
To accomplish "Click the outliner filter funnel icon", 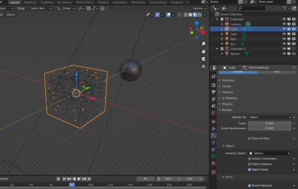I will 285,8.
